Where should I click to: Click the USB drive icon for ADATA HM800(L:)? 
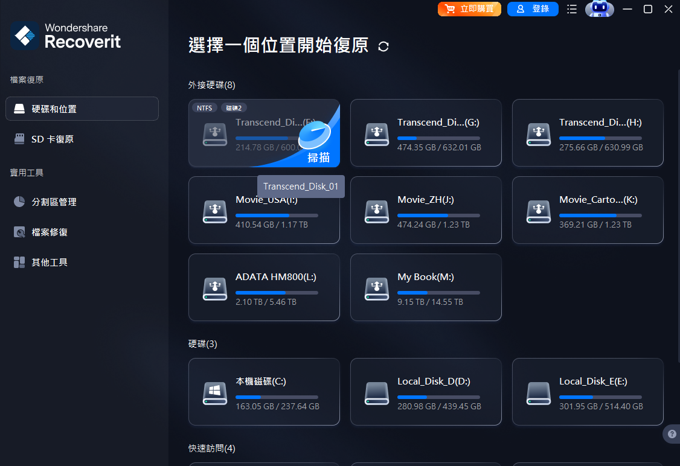point(214,289)
